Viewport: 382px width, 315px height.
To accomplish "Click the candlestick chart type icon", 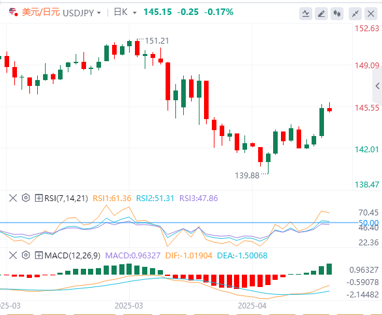I will coord(337,14).
